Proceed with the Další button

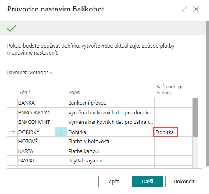click(x=147, y=181)
